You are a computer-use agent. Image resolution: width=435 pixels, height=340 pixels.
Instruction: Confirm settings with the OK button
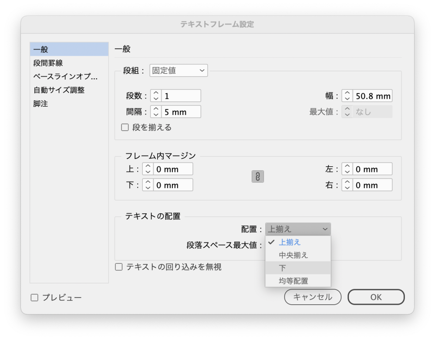(376, 297)
